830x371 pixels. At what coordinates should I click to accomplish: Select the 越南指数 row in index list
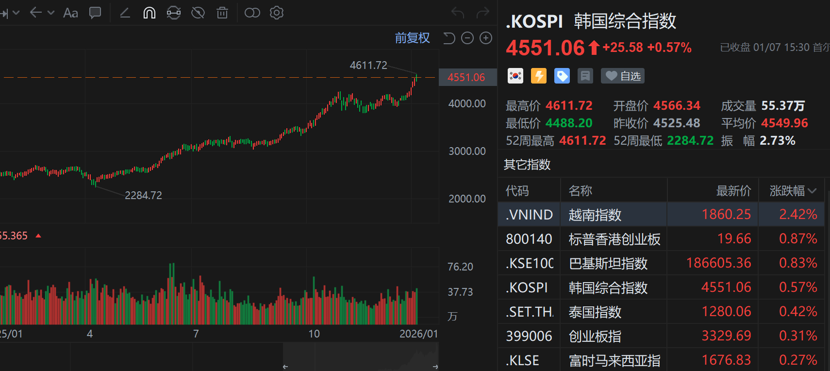[x=595, y=215]
